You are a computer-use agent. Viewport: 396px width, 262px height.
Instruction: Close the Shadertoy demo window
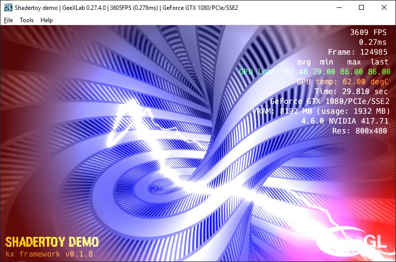[x=384, y=7]
